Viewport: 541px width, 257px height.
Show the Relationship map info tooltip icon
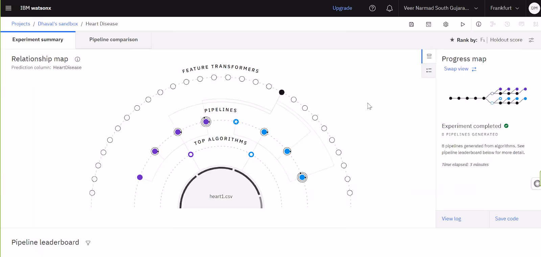point(77,59)
